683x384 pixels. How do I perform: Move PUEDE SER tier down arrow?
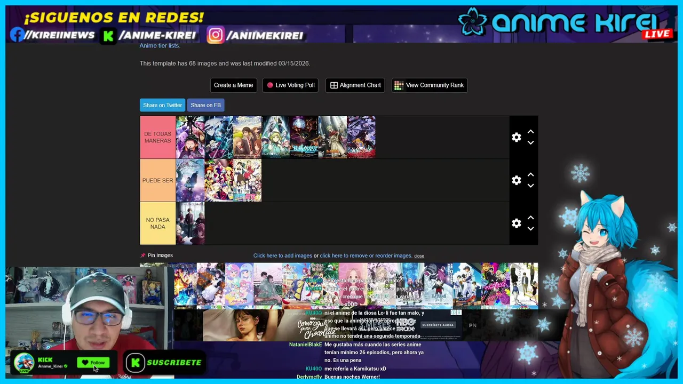pyautogui.click(x=530, y=186)
